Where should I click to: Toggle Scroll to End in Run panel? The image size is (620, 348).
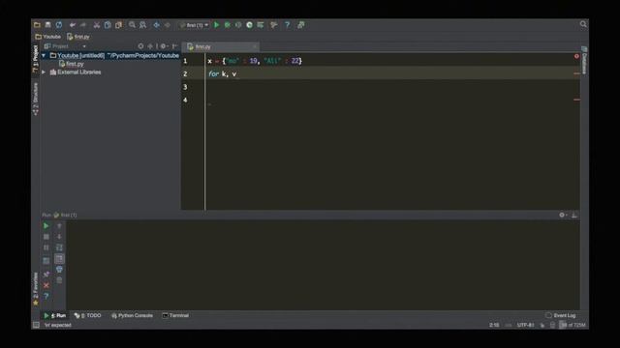tap(59, 259)
